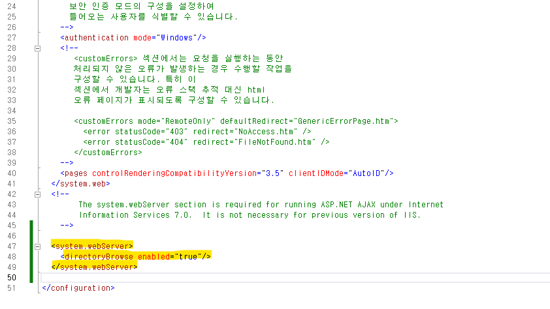
Task: Click the "Information Services 7.0" comment line
Action: coord(250,215)
